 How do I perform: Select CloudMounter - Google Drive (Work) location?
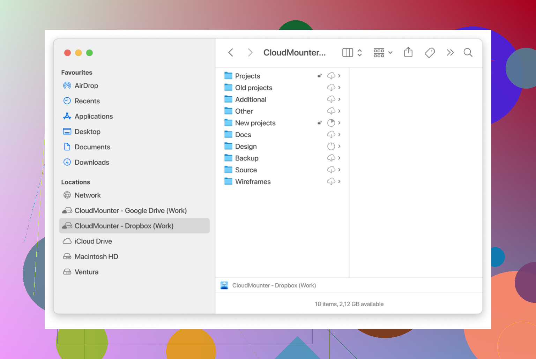tap(130, 210)
